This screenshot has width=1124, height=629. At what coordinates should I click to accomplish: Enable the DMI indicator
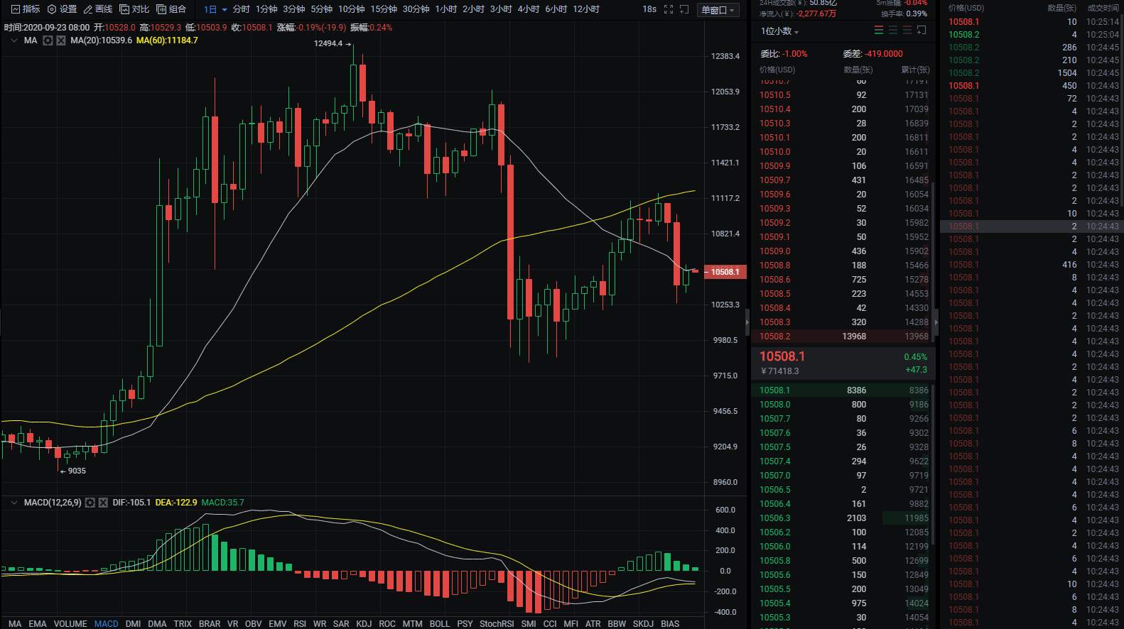[133, 623]
